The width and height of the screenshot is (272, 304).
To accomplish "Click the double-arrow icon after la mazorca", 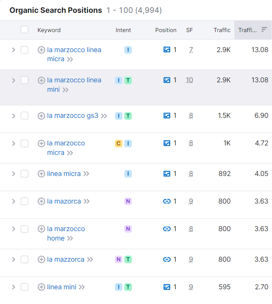I will pos(87,201).
